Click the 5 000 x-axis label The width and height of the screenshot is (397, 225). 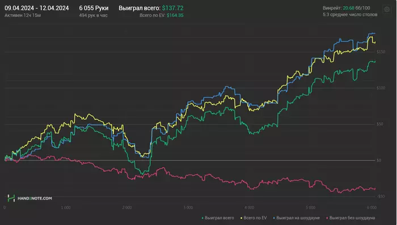click(310, 207)
